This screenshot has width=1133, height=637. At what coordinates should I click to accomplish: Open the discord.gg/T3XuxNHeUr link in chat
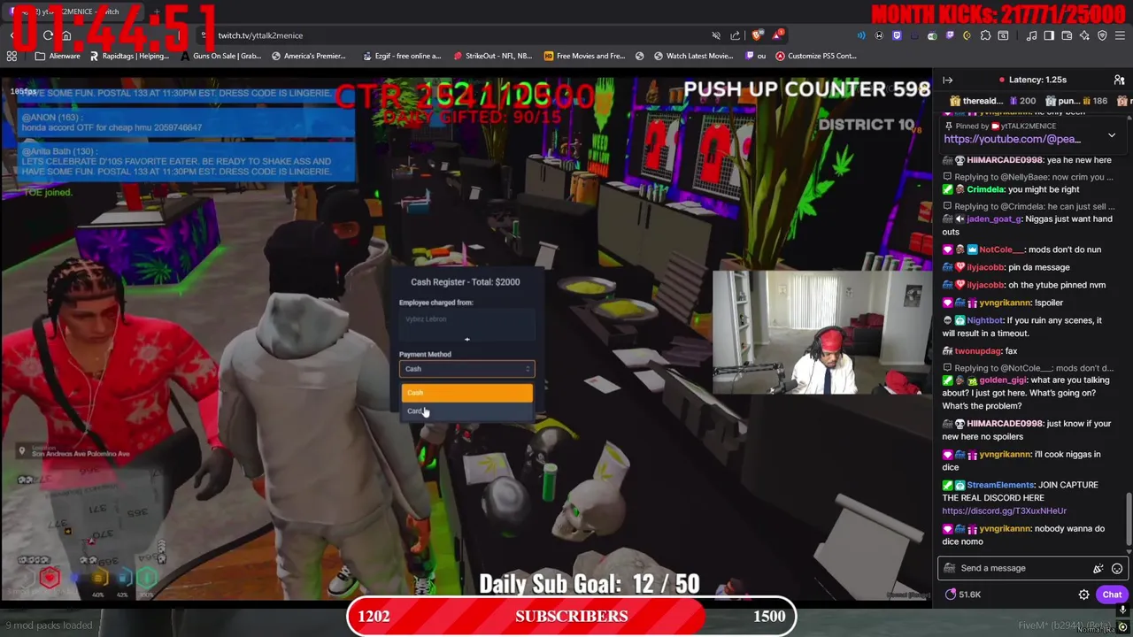pos(1004,510)
